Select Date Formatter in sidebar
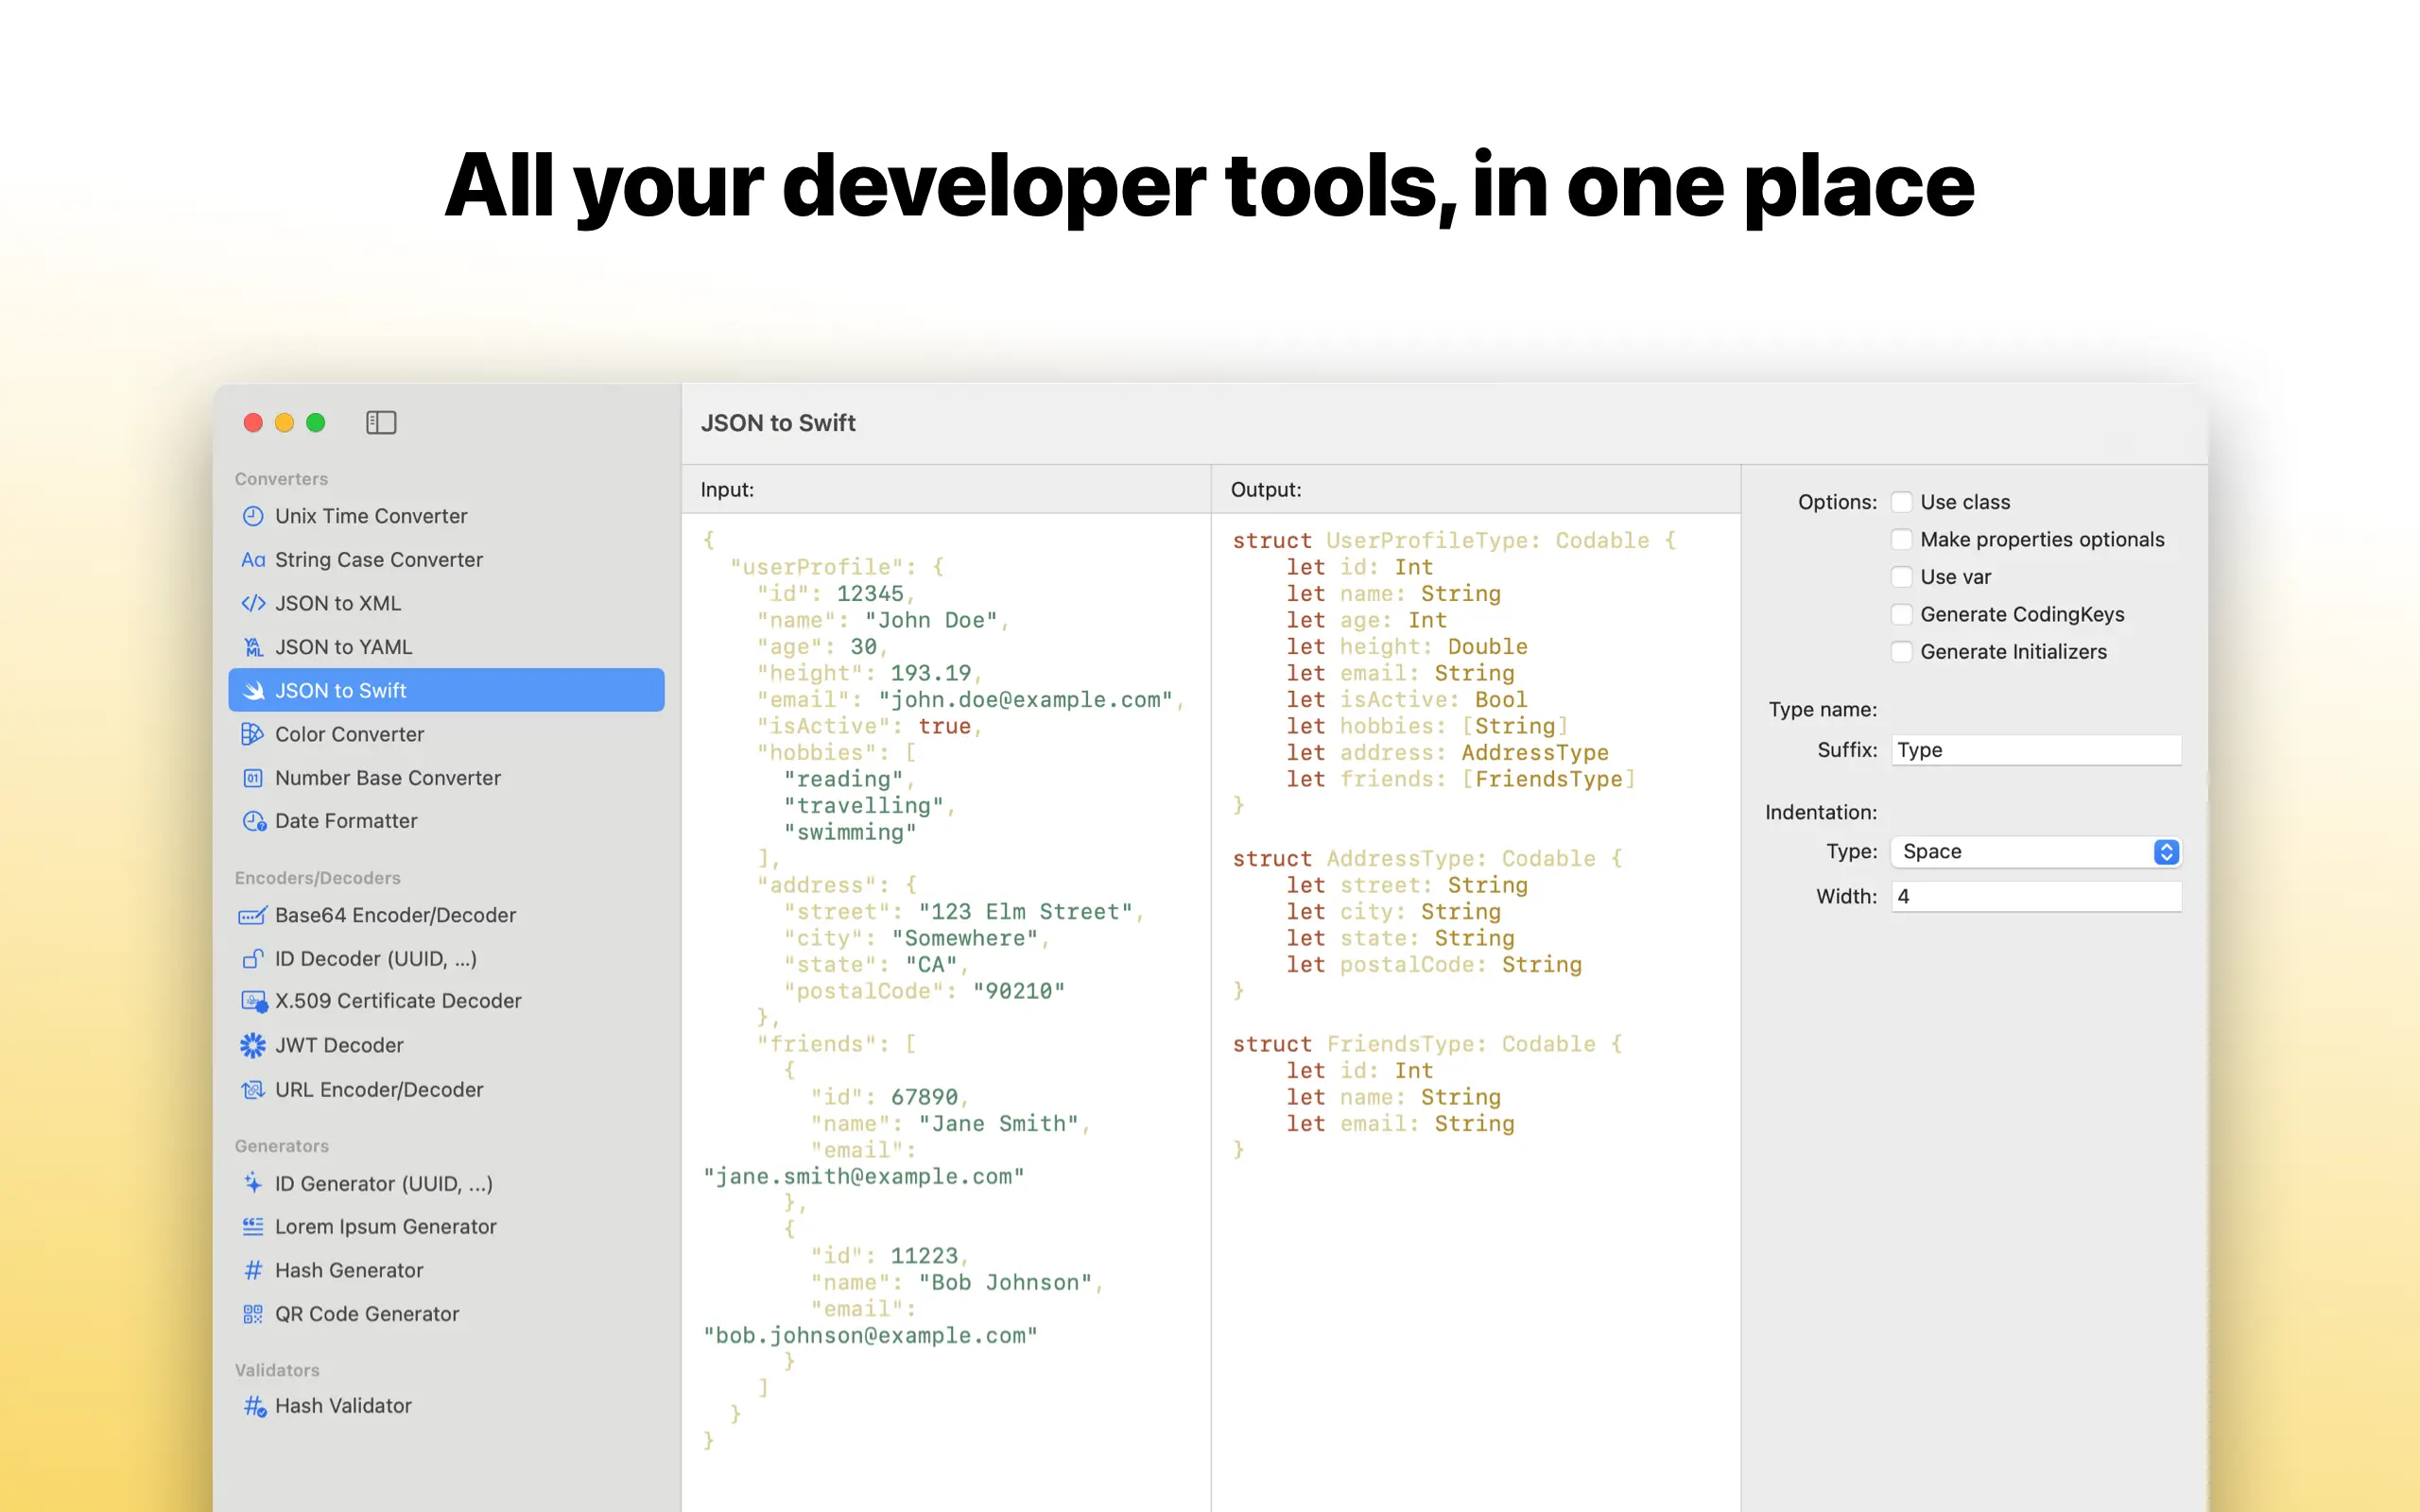 pyautogui.click(x=346, y=821)
